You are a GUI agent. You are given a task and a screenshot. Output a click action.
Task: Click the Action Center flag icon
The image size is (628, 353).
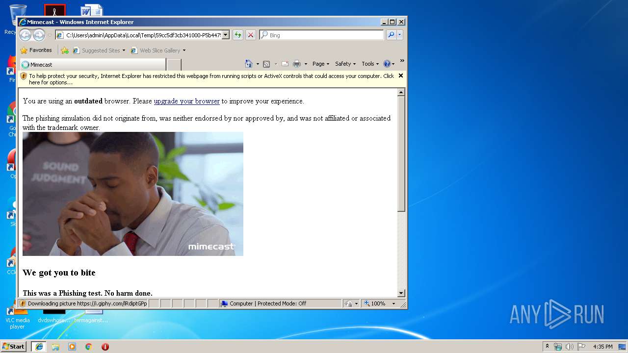(581, 347)
